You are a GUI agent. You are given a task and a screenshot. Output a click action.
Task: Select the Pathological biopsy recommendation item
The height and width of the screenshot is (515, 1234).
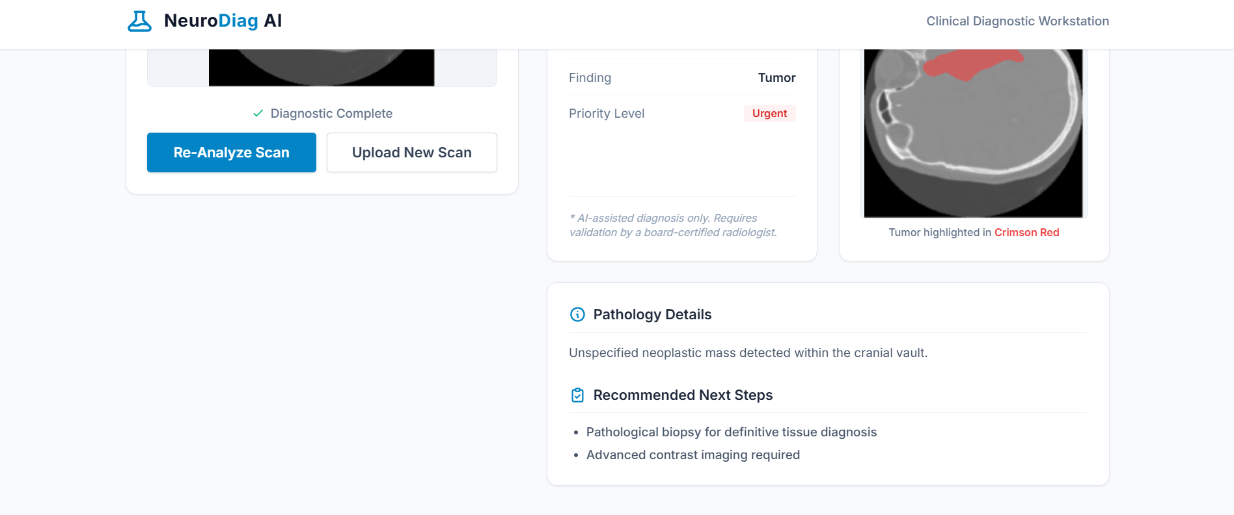(731, 432)
